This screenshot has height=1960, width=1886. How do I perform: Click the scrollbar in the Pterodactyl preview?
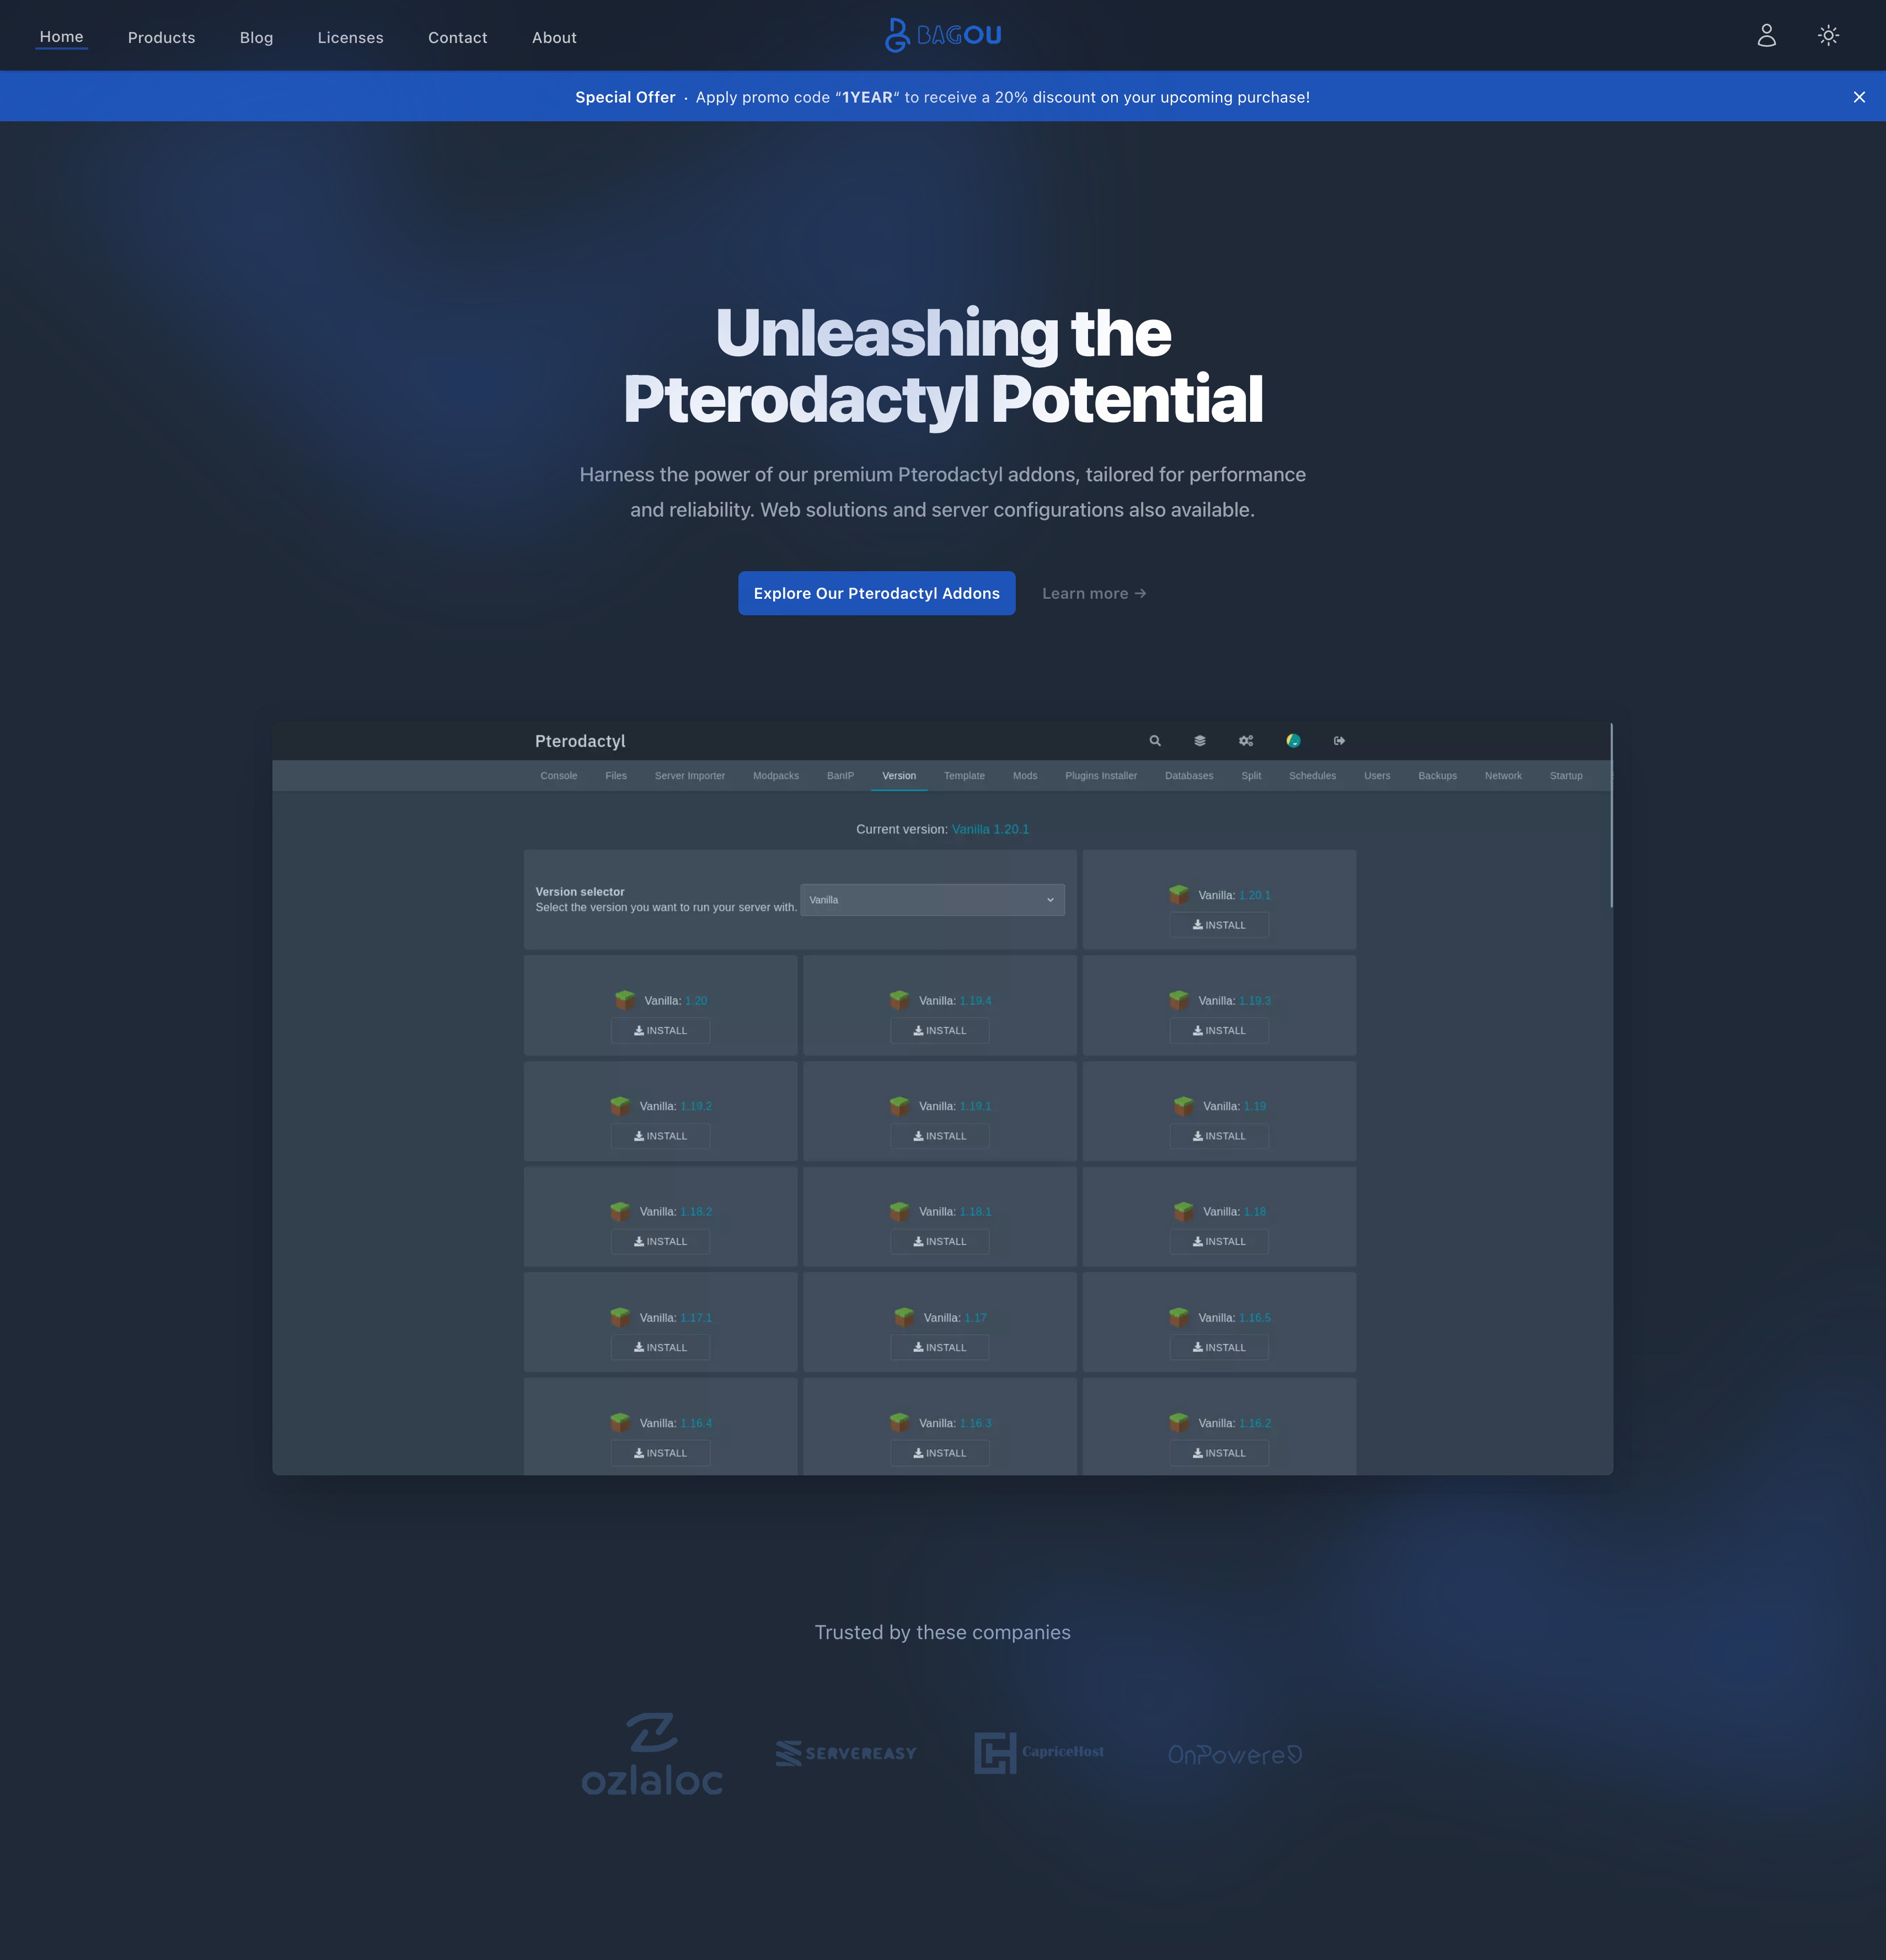pos(1611,815)
